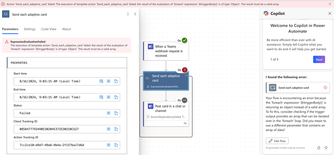Collapse the Send each adaptive card loop

point(186,76)
